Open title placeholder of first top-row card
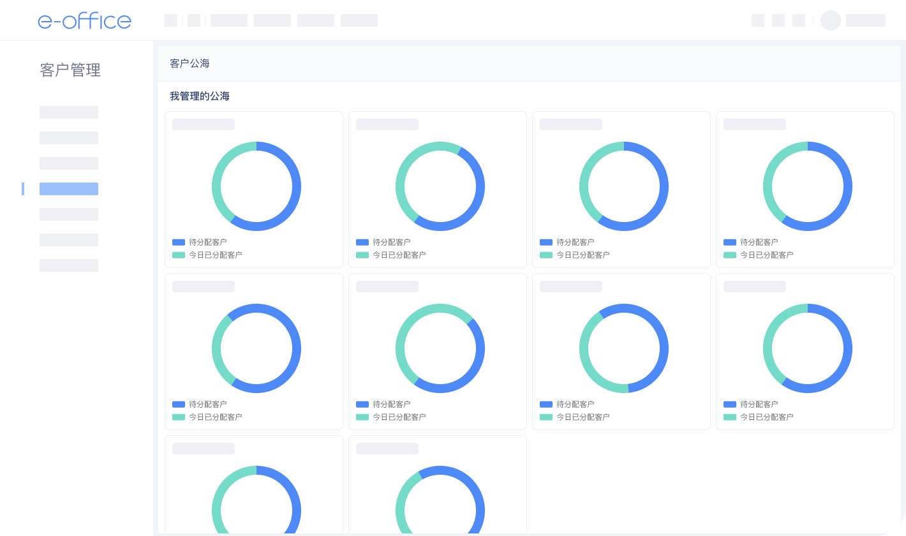The image size is (906, 536). 204,124
